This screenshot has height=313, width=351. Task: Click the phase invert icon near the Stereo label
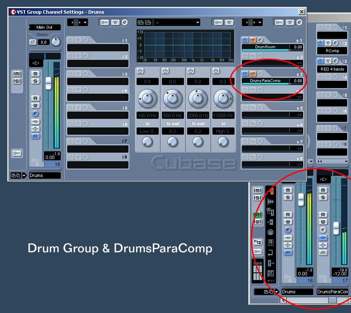pos(32,41)
